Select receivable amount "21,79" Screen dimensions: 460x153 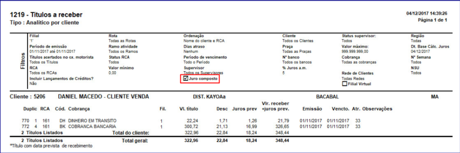[284, 121]
